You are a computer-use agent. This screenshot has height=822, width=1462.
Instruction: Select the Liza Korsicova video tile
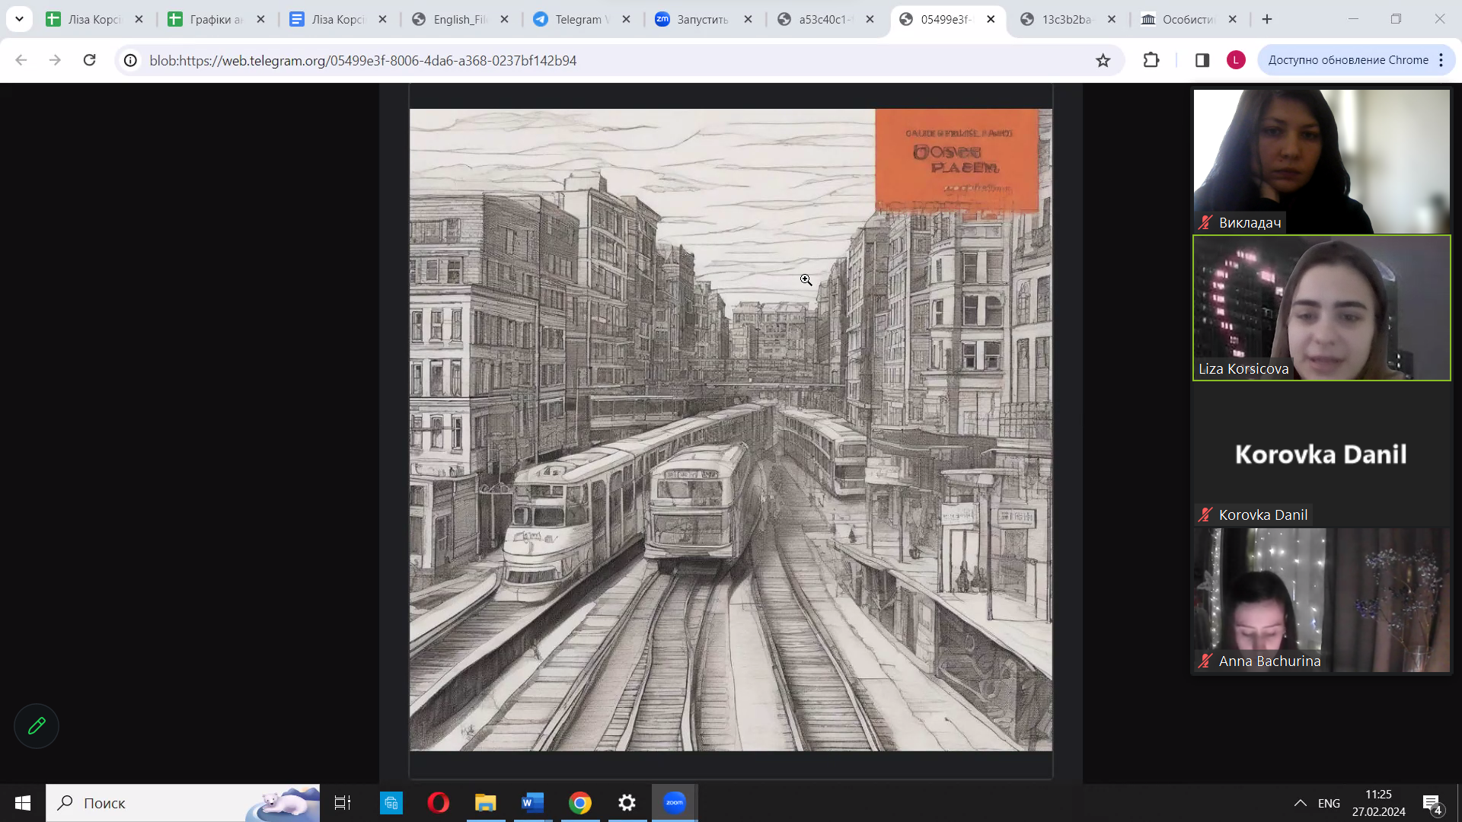click(1321, 307)
